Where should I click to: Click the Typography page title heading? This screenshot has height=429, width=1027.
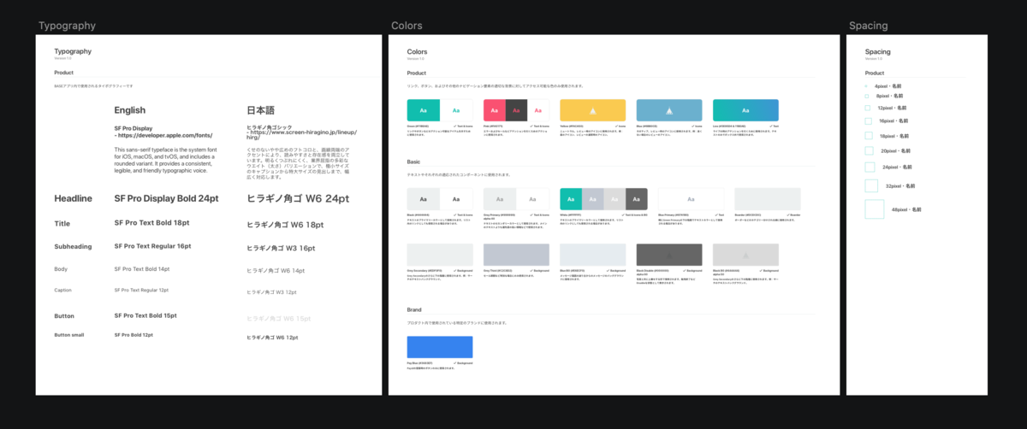tap(73, 51)
